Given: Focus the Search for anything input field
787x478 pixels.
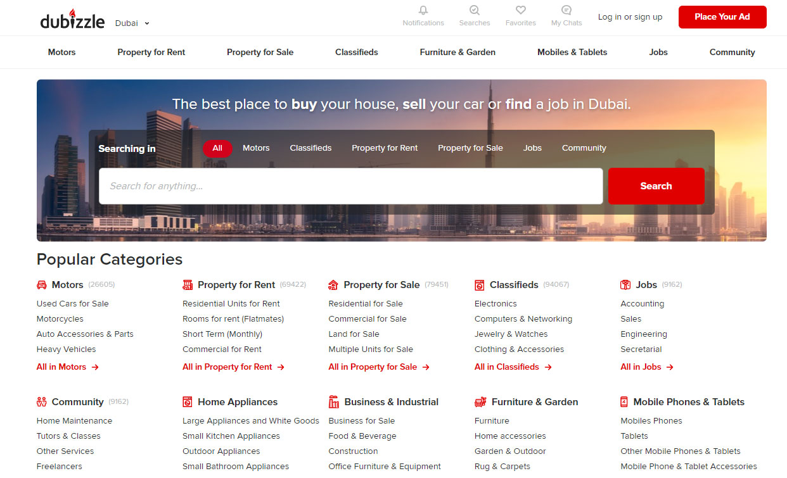Looking at the screenshot, I should click(350, 186).
